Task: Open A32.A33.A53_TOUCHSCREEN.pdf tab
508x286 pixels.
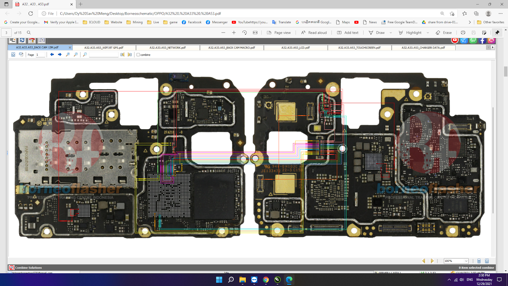Action: 359,48
